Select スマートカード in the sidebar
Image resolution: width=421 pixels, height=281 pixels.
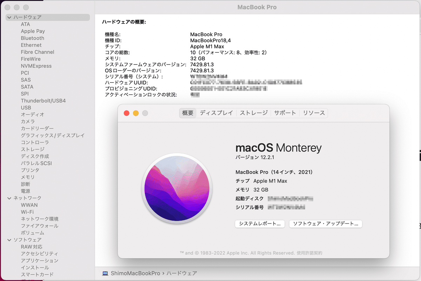coord(37,274)
